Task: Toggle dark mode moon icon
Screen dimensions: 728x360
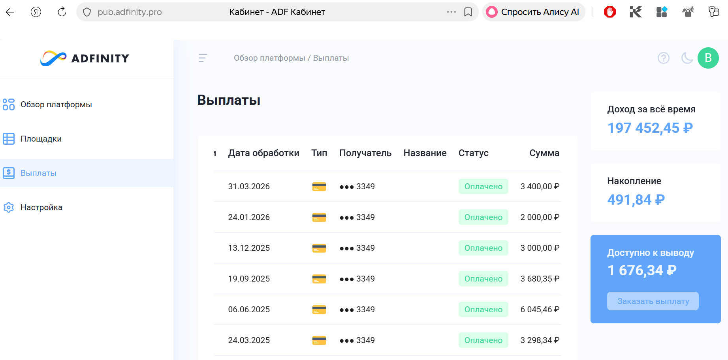Action: [x=687, y=58]
